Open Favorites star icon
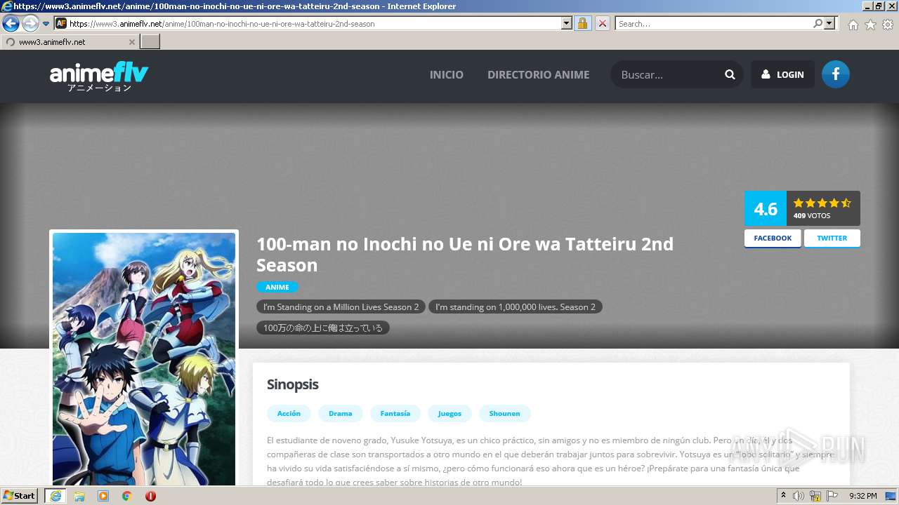 [870, 25]
